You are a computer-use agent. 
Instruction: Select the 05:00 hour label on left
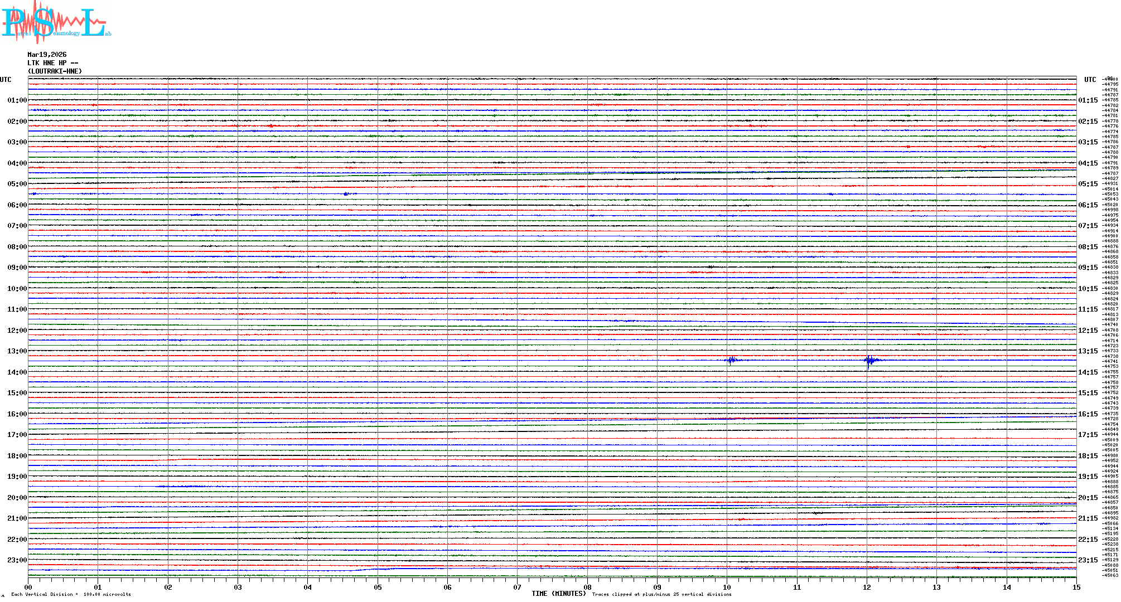coord(17,184)
